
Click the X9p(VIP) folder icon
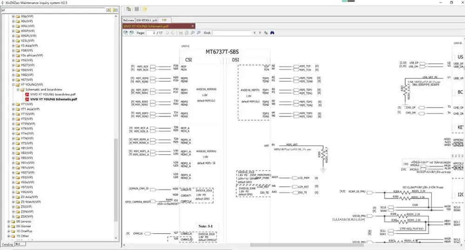18,16
